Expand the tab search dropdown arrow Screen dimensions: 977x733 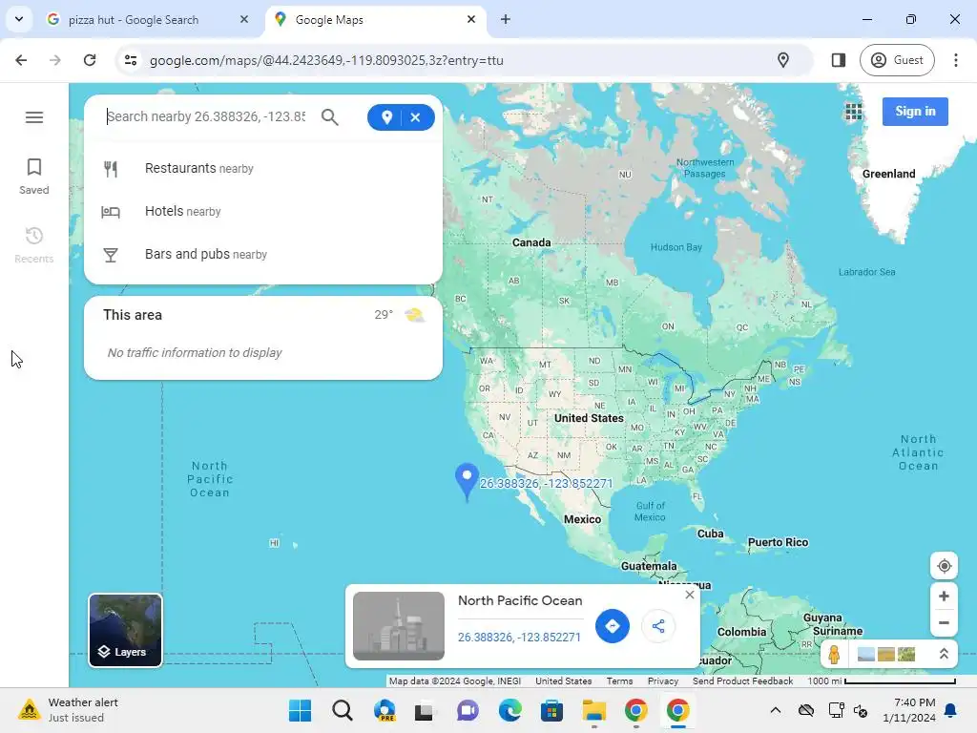click(19, 19)
